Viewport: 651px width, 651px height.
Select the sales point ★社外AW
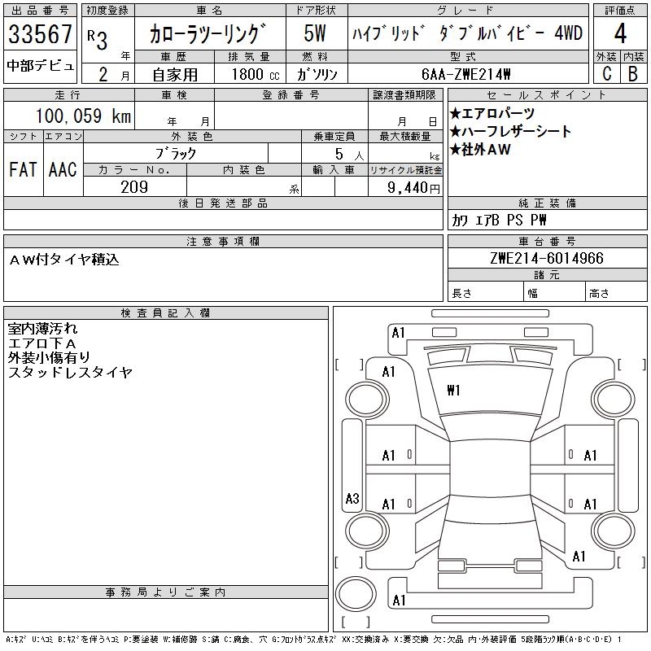(480, 150)
